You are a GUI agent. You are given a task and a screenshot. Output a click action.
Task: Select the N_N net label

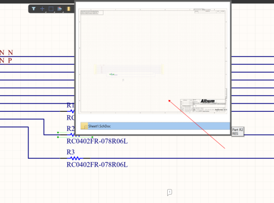(x=7, y=53)
